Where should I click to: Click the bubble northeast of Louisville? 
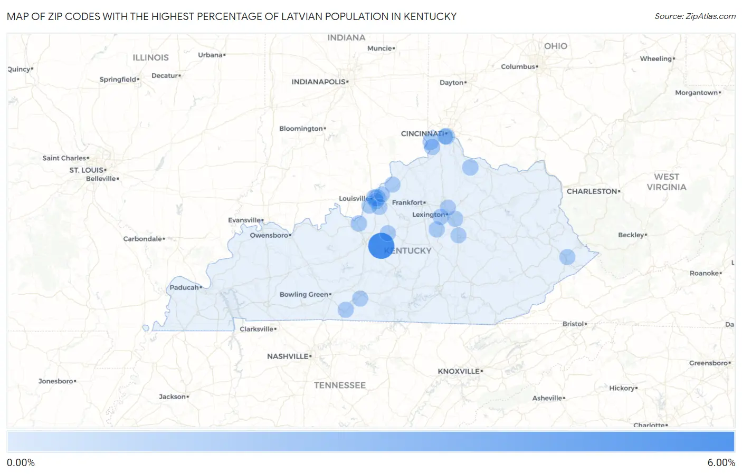(392, 185)
